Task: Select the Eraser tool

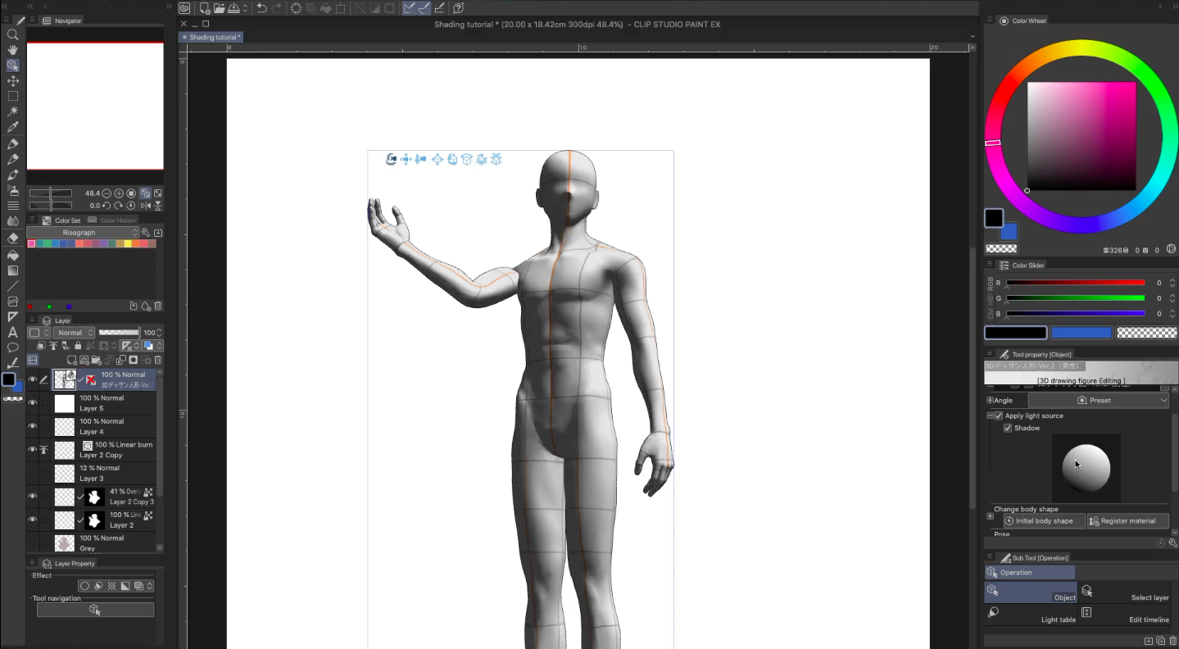Action: click(x=13, y=238)
